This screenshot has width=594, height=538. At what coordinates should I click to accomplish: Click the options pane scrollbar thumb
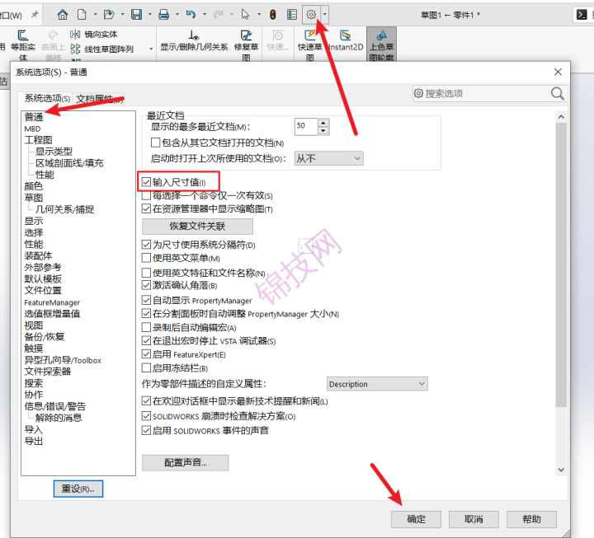561,264
